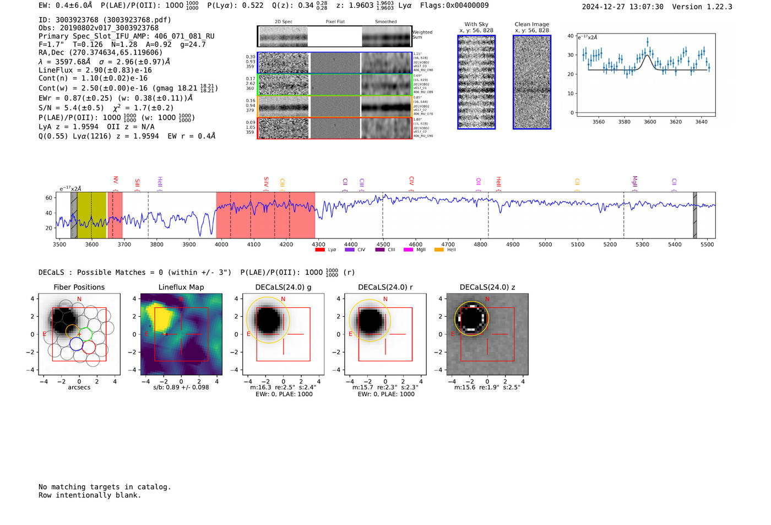
Task: Click the 2D Spec column header
Action: point(284,21)
